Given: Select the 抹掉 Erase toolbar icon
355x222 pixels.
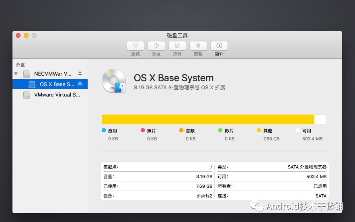Looking at the screenshot, I should tap(177, 46).
